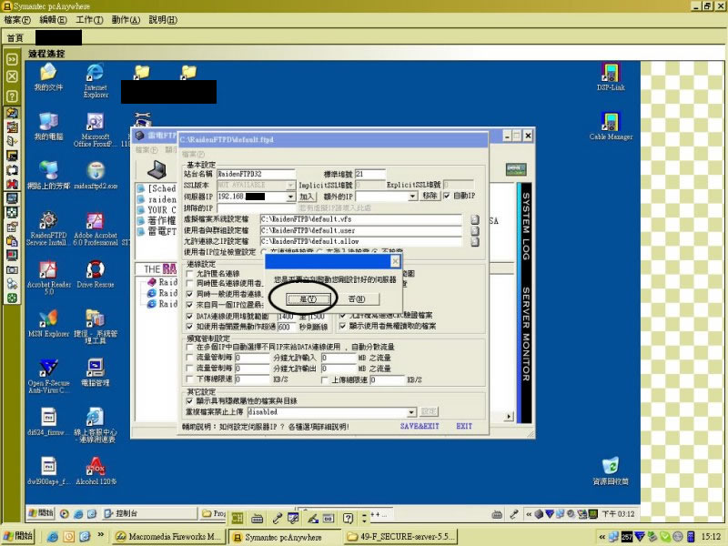Toggle the 如使用者閒置無動作超過 checkbox
The image size is (728, 546).
pyautogui.click(x=189, y=327)
